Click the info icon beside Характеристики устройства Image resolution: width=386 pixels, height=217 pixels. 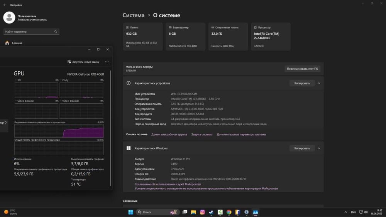click(129, 83)
